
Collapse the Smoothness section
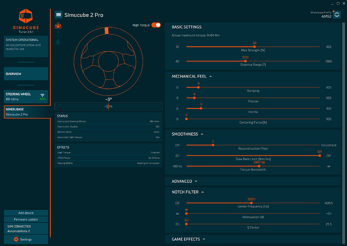(202, 134)
